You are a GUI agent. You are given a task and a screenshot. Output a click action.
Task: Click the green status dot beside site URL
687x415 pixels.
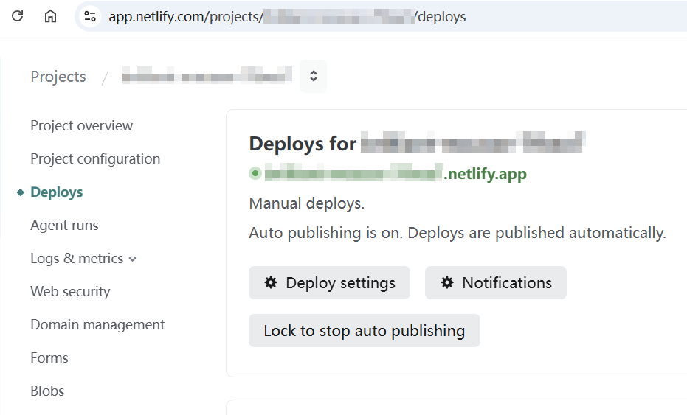255,174
